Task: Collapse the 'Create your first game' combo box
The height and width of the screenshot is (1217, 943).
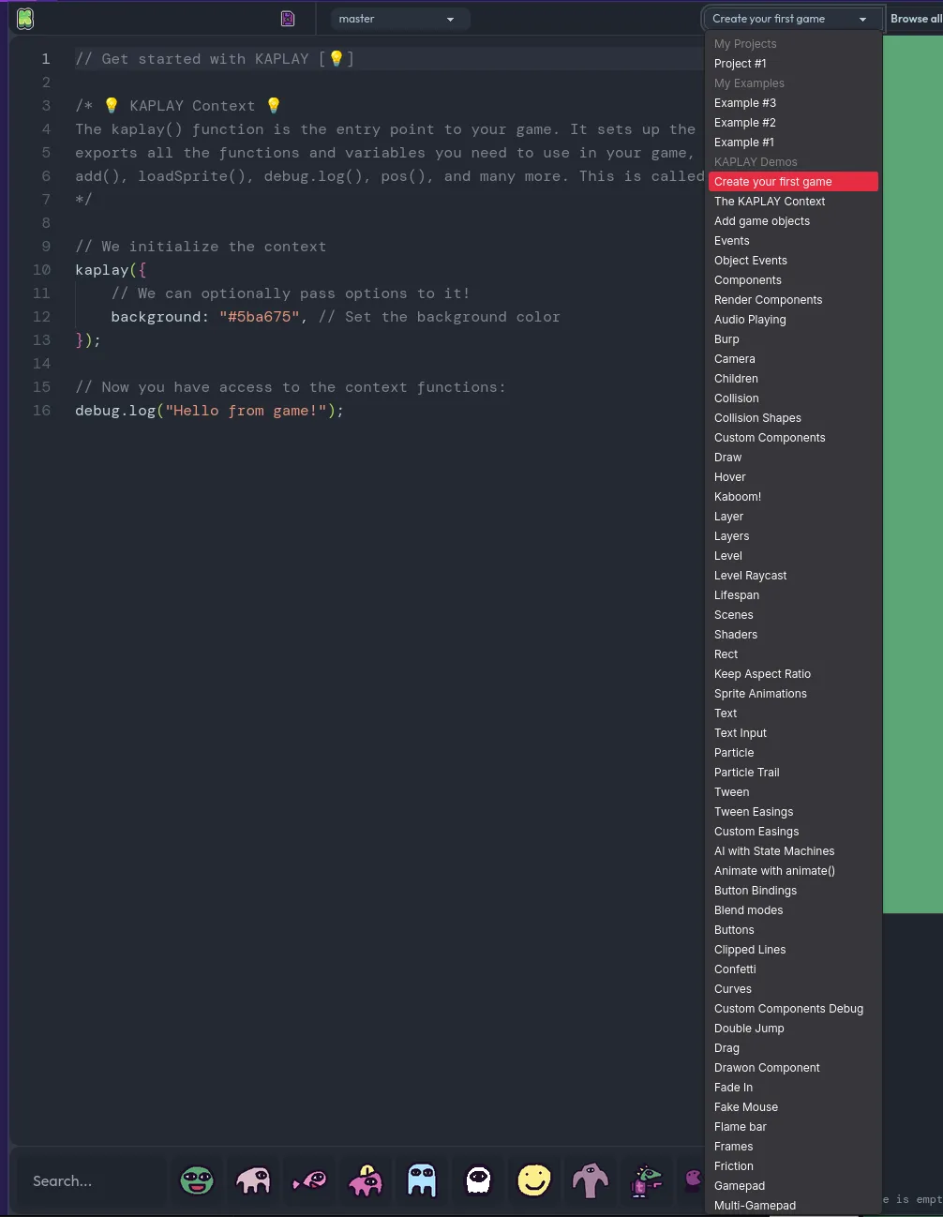Action: click(792, 19)
